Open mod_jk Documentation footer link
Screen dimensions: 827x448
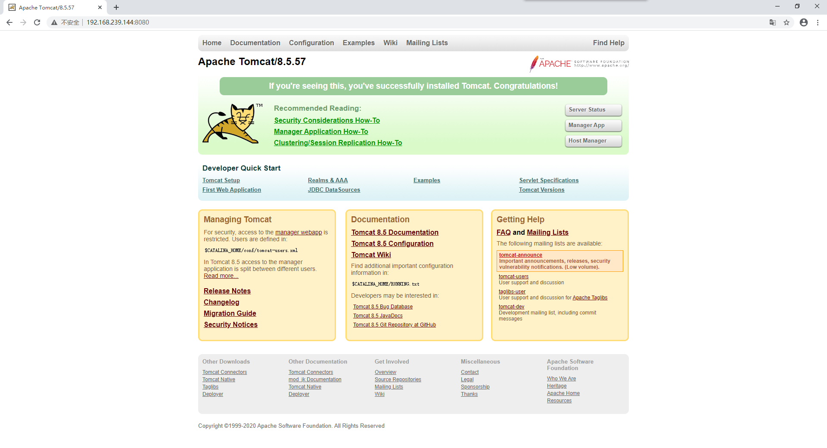[315, 380]
